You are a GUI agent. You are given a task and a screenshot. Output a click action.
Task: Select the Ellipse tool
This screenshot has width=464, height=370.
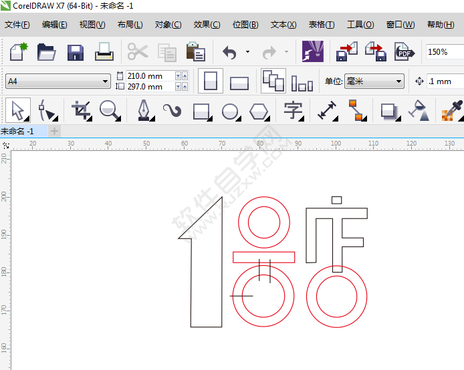[231, 110]
